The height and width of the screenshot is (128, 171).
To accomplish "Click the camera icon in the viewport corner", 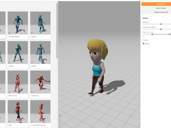I will coord(60,116).
